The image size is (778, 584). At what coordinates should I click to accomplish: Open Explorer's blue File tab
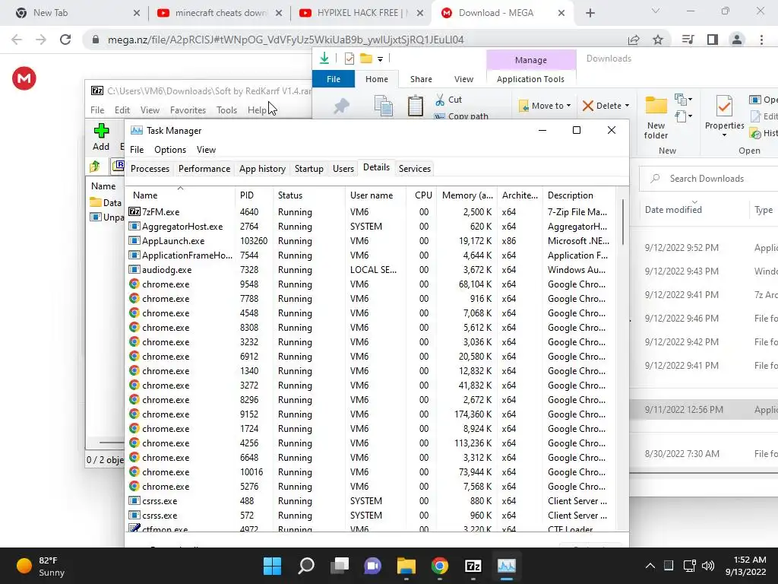(x=334, y=79)
